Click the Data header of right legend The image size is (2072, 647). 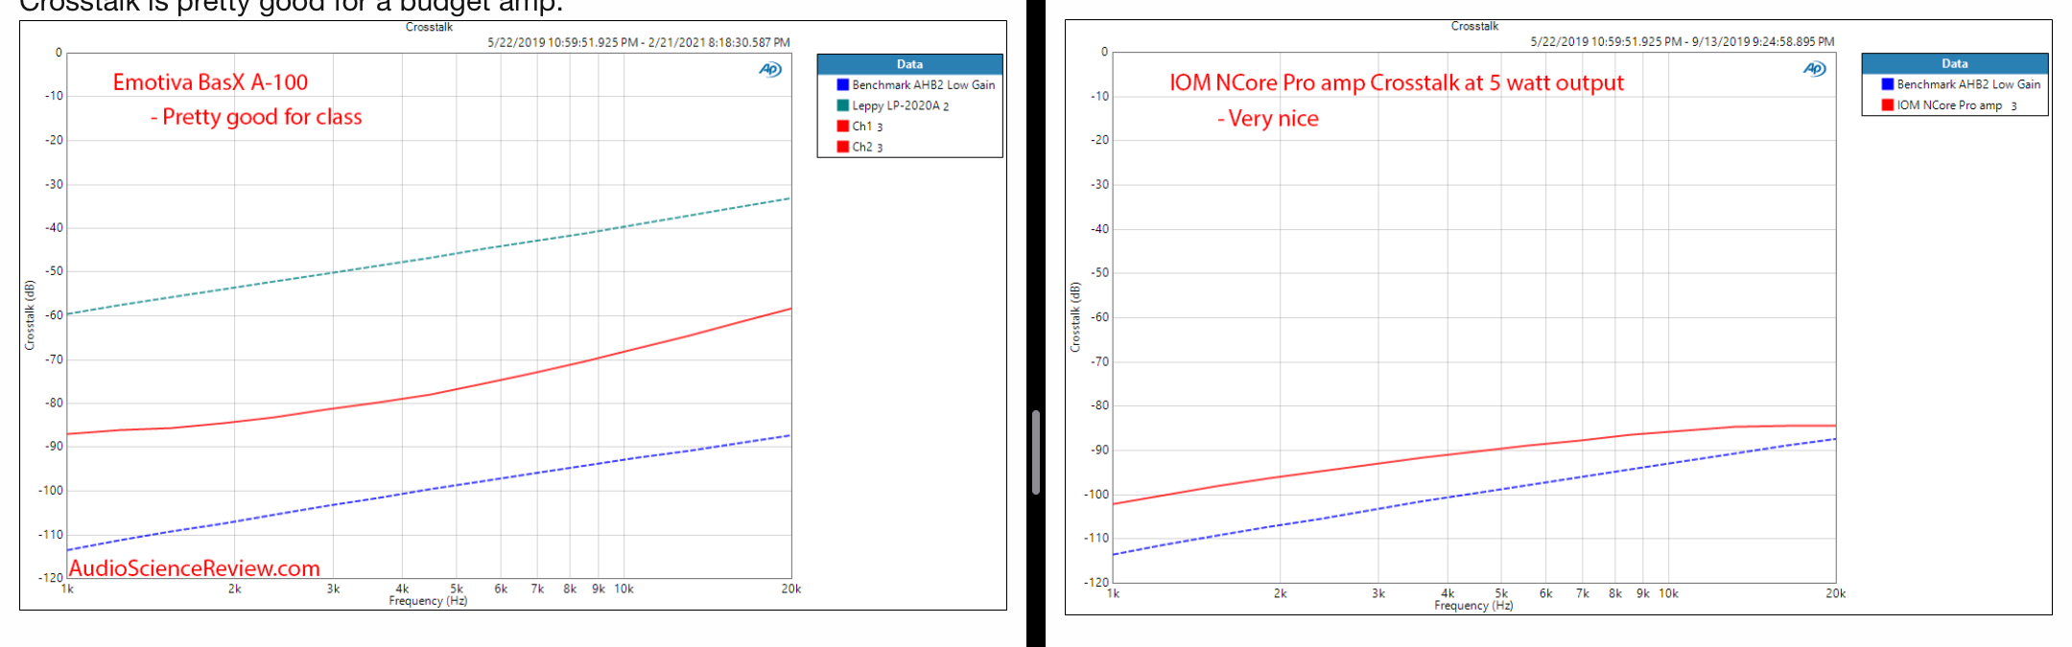[1954, 63]
